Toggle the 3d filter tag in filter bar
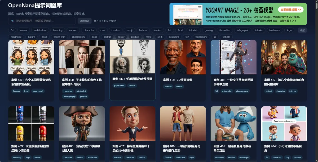Screen dimensions: 318x162 tap(12, 30)
